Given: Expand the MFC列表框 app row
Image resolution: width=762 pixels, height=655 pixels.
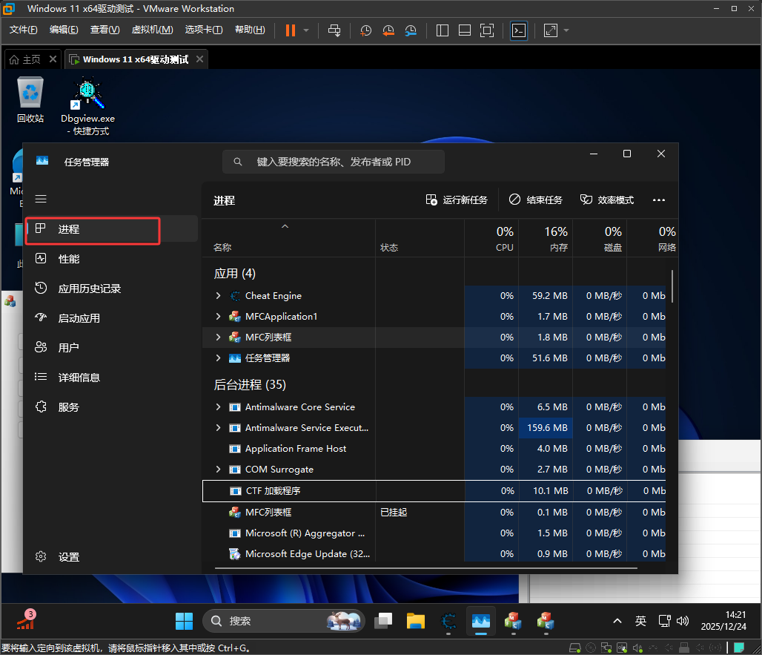Looking at the screenshot, I should click(x=218, y=337).
